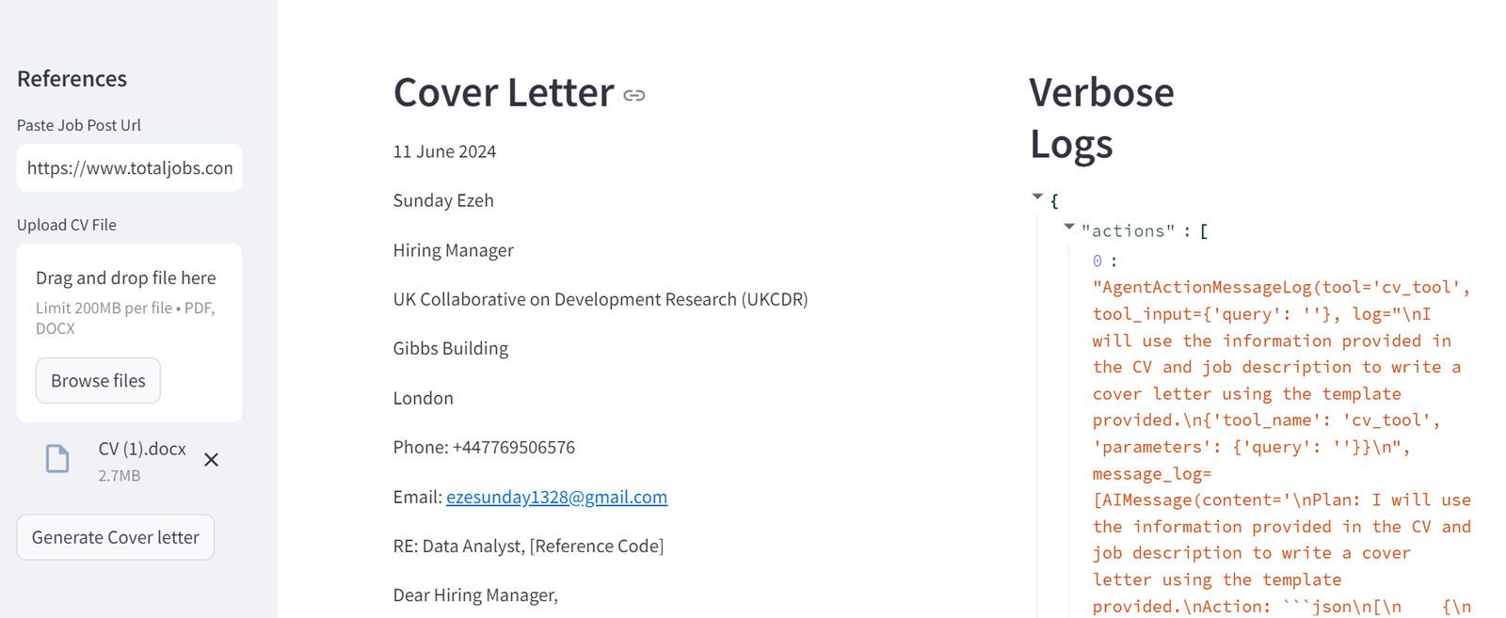Click the Cover Letter heading anchor link icon
This screenshot has height=618, width=1506.
point(634,95)
